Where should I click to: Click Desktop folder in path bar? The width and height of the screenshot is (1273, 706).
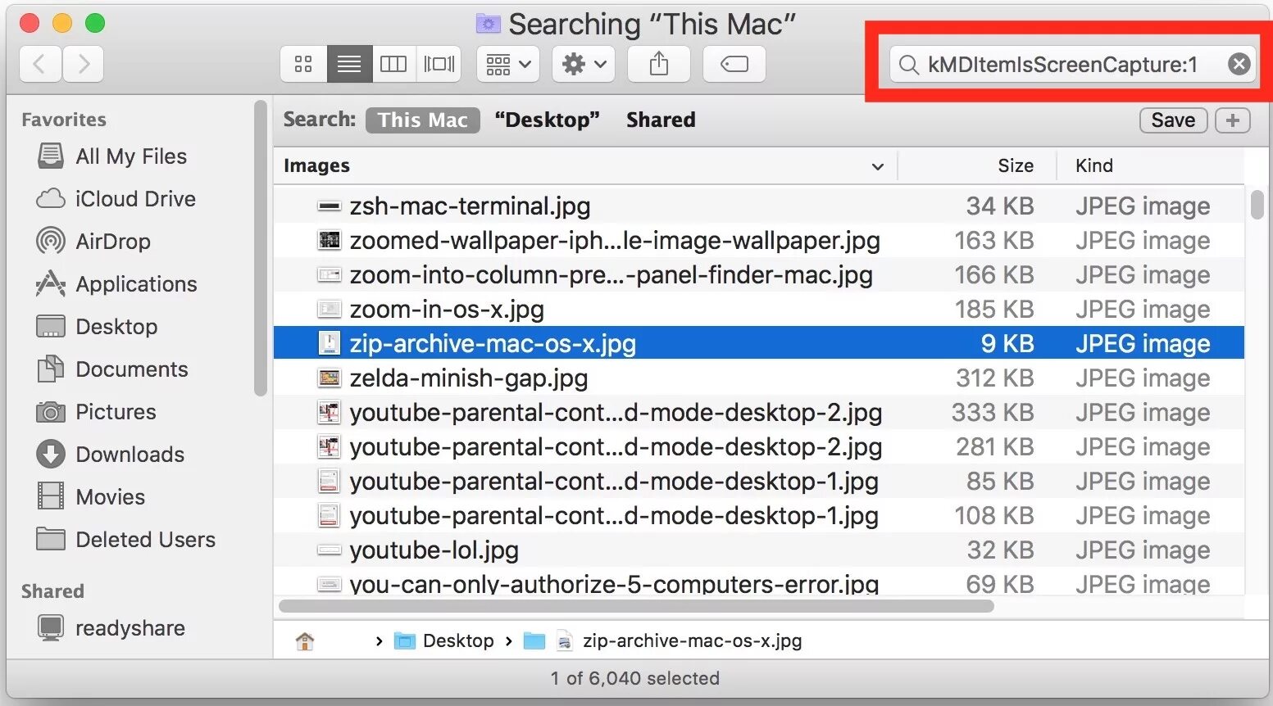[444, 640]
